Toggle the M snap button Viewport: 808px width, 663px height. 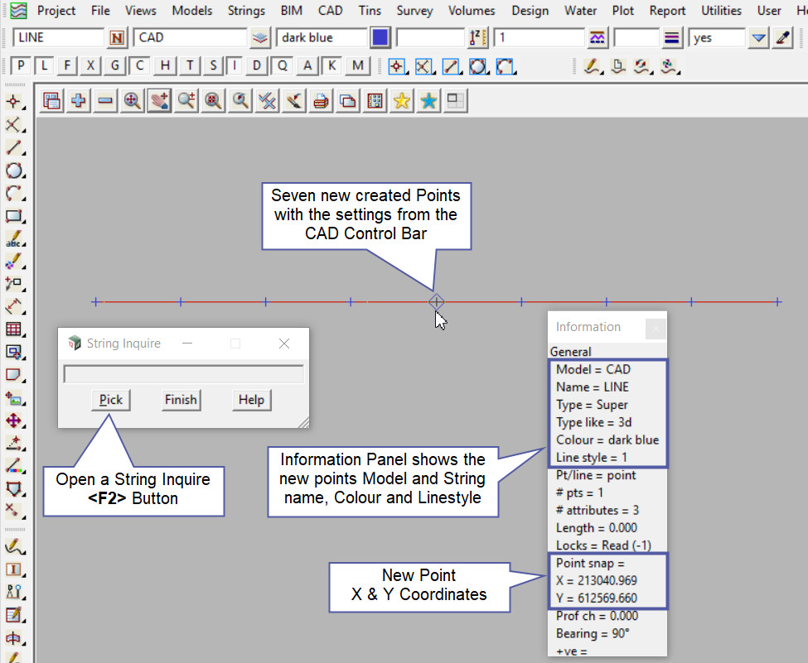357,66
